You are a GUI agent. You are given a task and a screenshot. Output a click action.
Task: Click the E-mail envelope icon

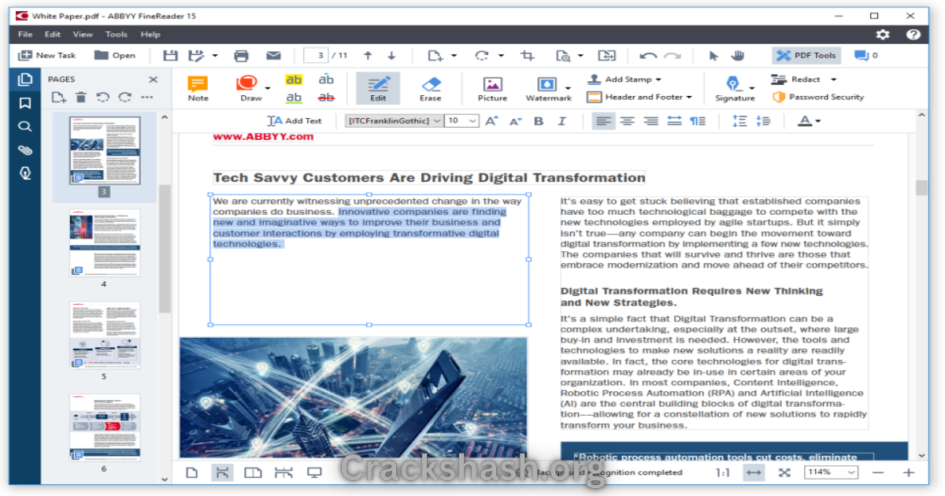click(273, 55)
